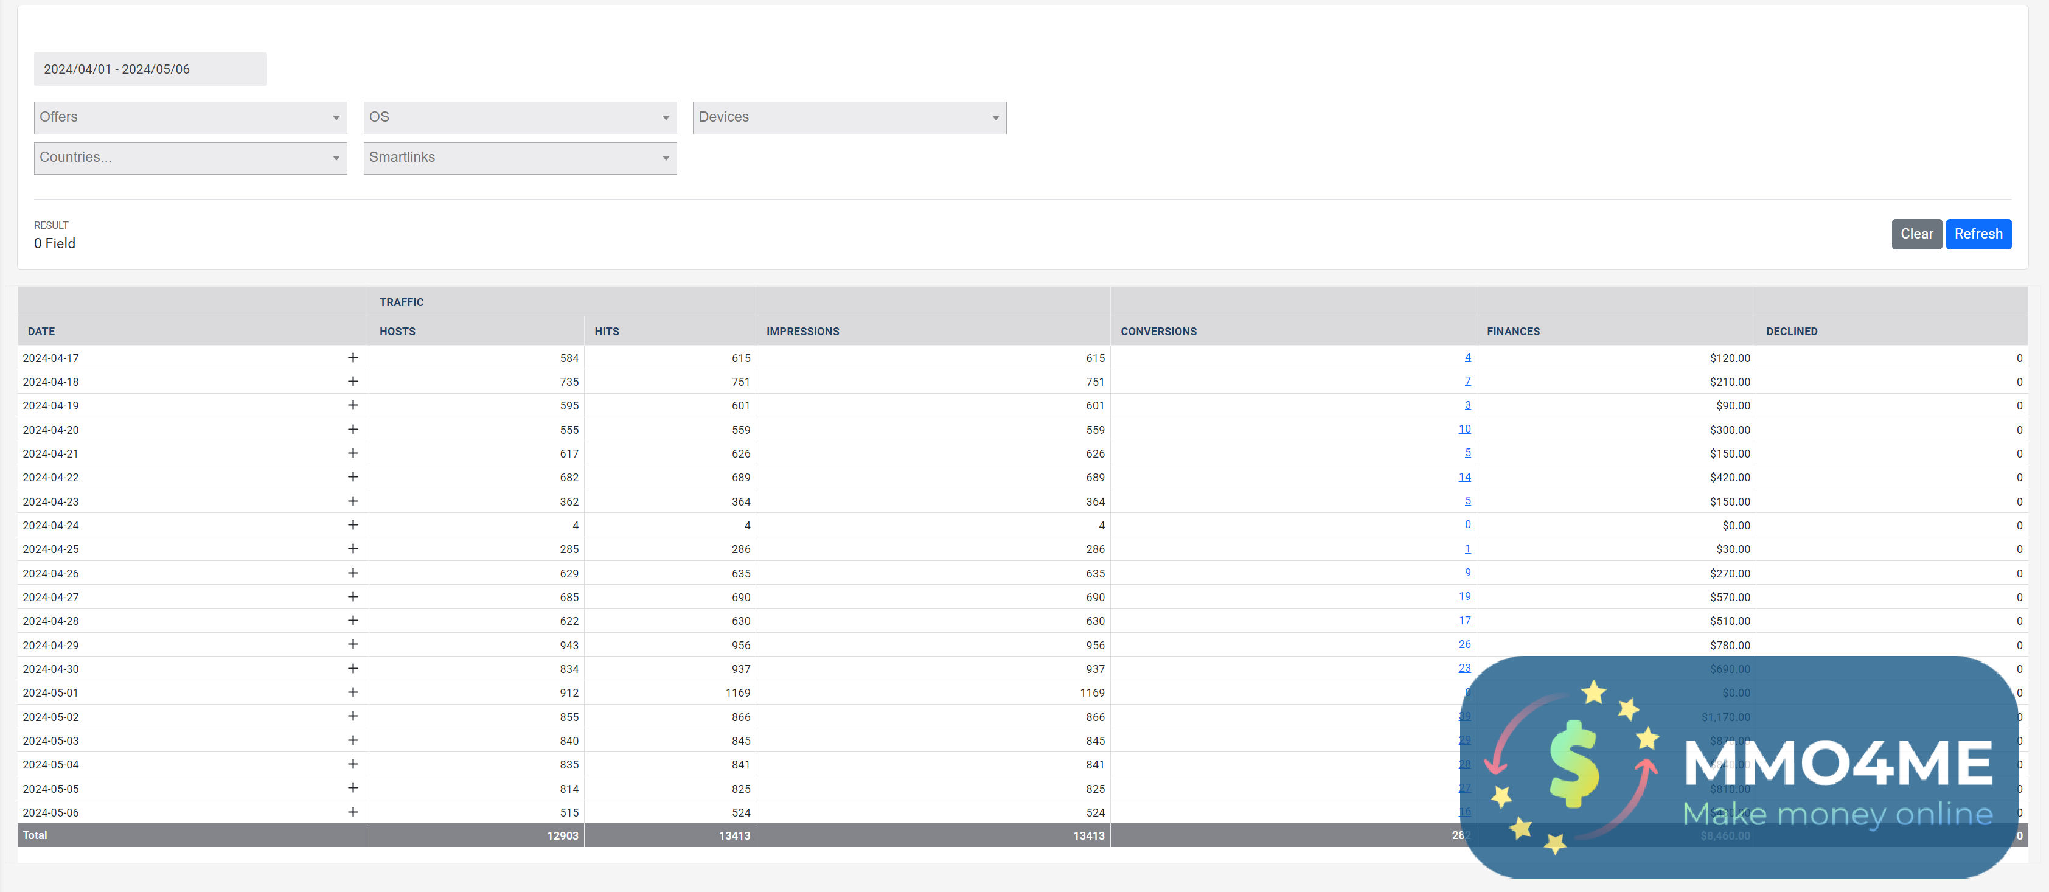
Task: Open the Countries dropdown filter
Action: [x=190, y=158]
